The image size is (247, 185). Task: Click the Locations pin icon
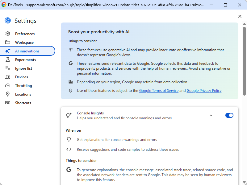click(8, 94)
